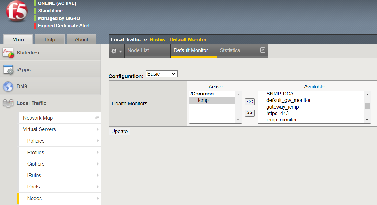Click the DNS globe icon
Image resolution: width=377 pixels, height=205 pixels.
coord(8,86)
